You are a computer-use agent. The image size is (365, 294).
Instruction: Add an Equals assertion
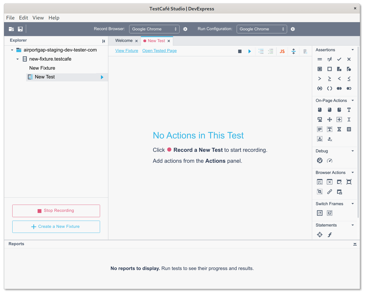tap(320, 59)
